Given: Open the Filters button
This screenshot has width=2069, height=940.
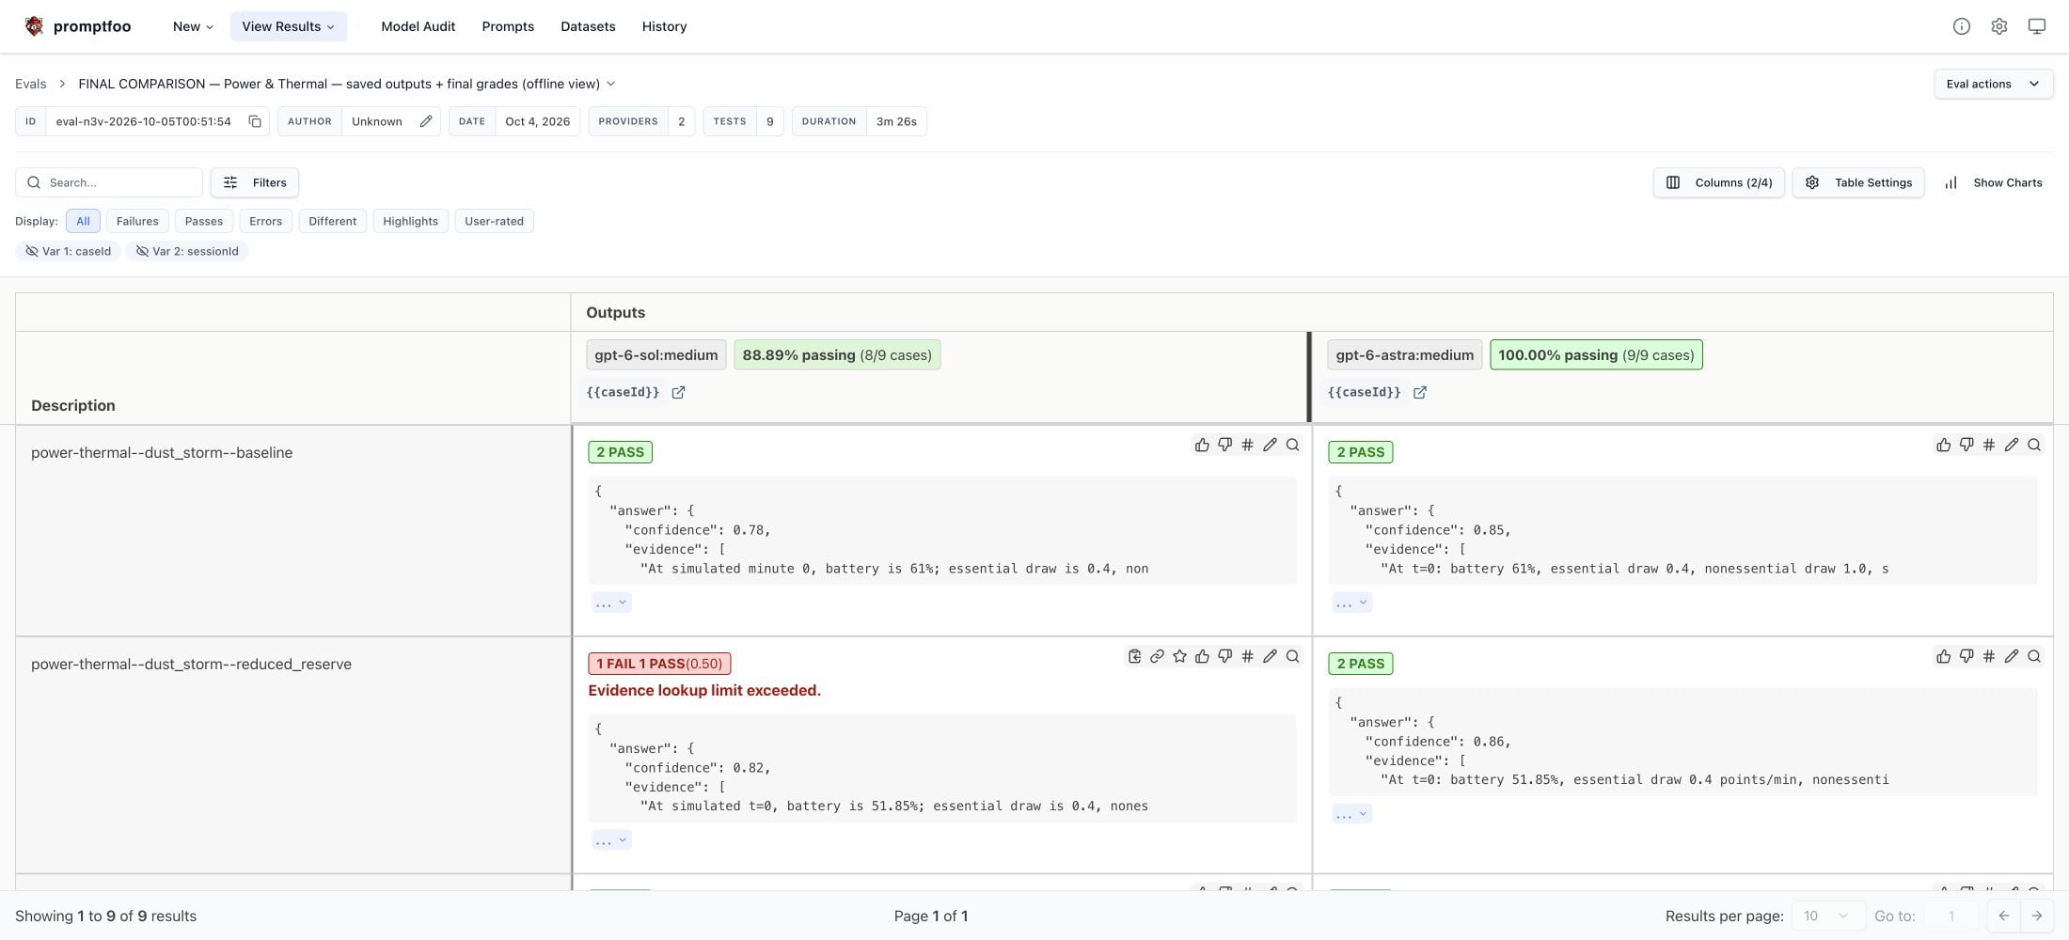Looking at the screenshot, I should point(255,182).
